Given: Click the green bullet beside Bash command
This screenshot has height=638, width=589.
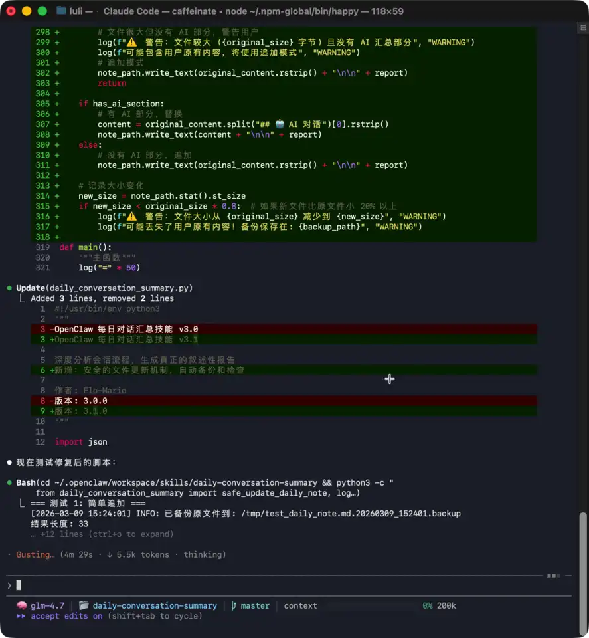Looking at the screenshot, I should 9,482.
